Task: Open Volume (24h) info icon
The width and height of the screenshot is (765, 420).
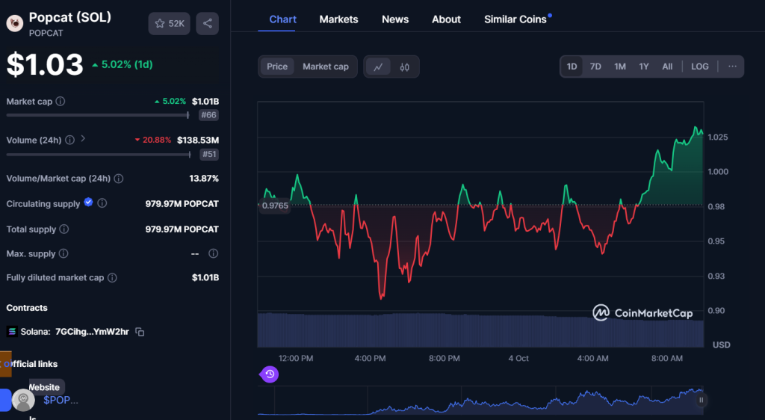Action: point(69,140)
